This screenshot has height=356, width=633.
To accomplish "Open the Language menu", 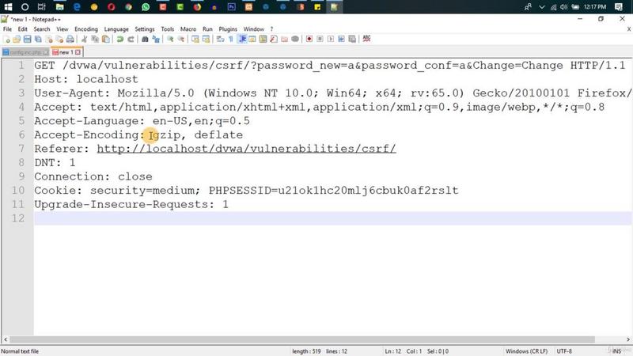I will click(x=116, y=29).
